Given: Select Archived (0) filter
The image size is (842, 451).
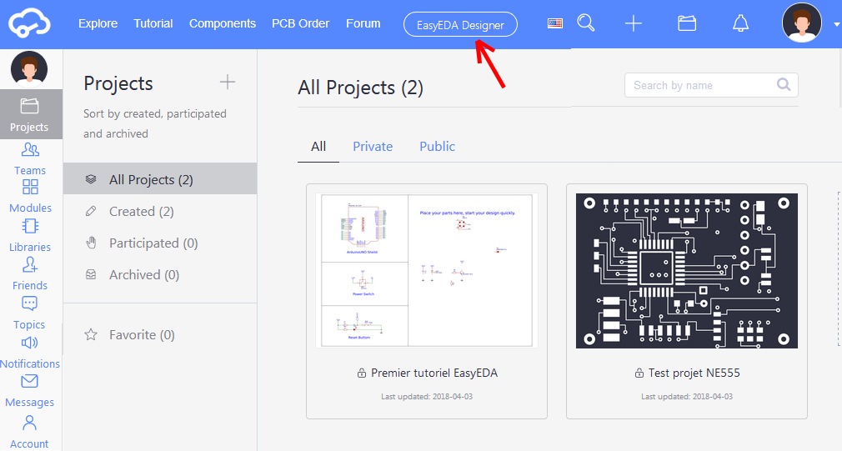Looking at the screenshot, I should [160, 274].
